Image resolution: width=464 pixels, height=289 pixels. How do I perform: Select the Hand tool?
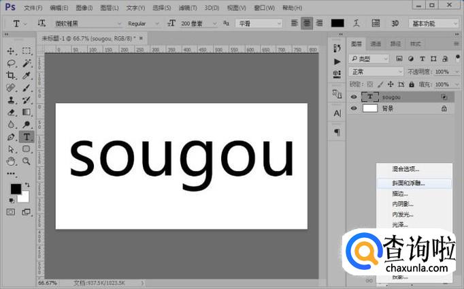click(11, 162)
